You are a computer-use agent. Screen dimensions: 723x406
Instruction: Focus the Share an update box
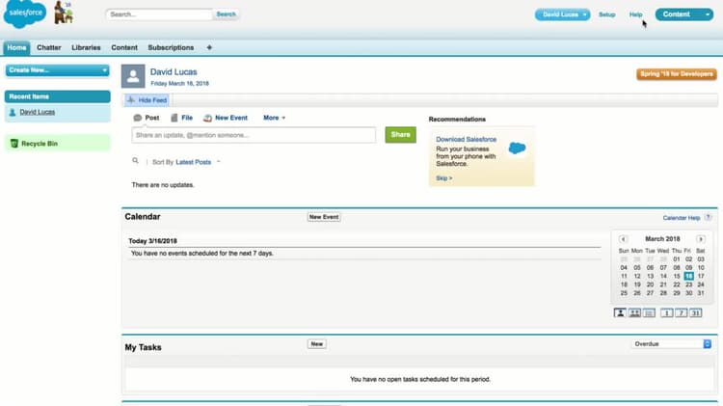(254, 135)
